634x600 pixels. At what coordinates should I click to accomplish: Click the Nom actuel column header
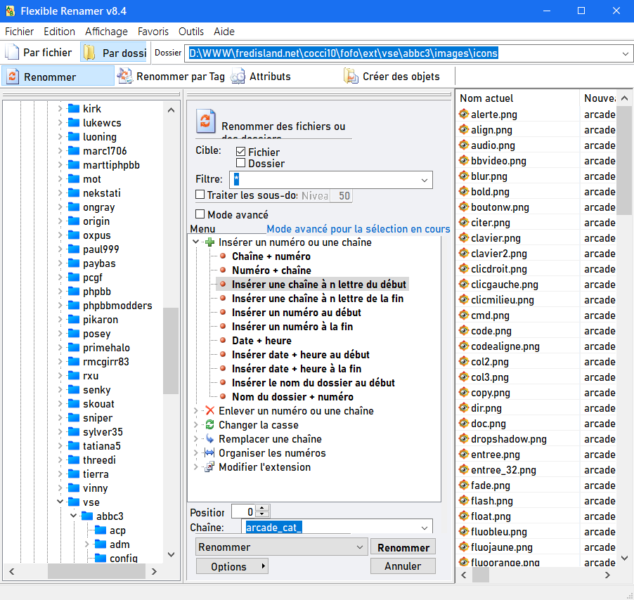[518, 98]
